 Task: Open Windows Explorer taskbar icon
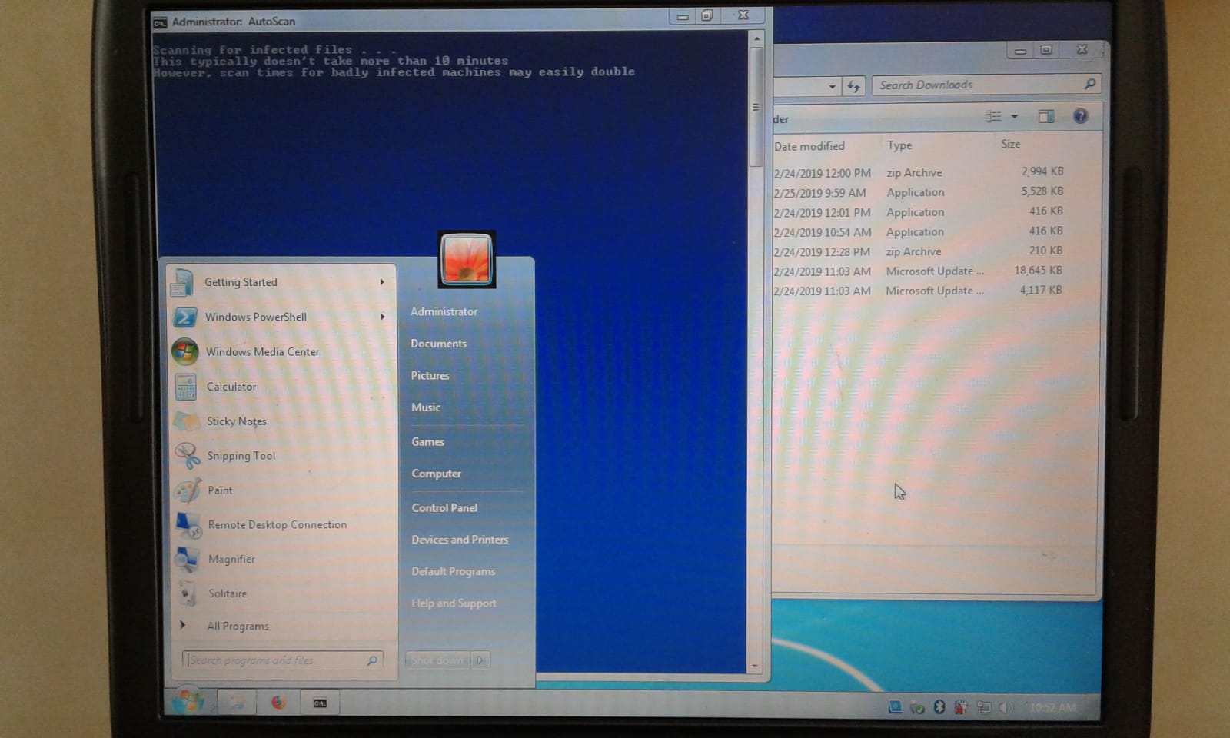236,703
